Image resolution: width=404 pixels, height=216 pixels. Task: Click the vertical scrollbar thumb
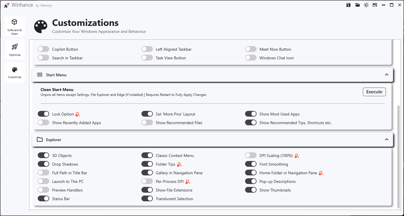(399, 156)
